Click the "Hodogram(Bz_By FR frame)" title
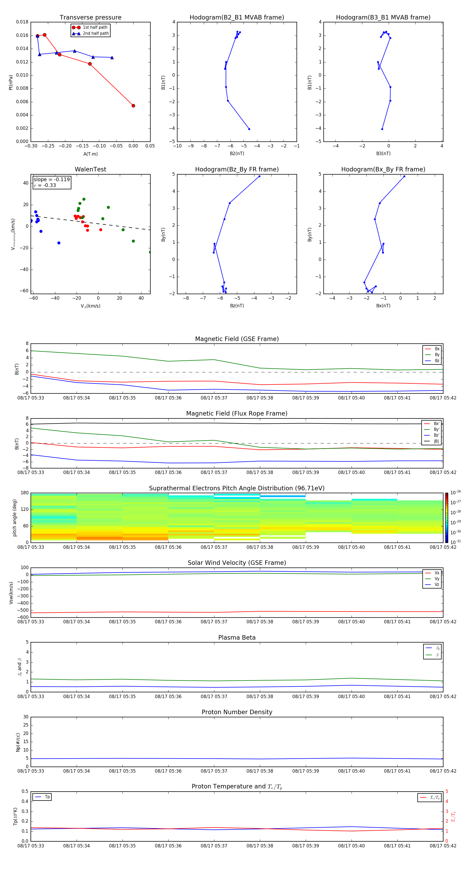Image resolution: width=474 pixels, height=869 pixels. click(x=237, y=169)
